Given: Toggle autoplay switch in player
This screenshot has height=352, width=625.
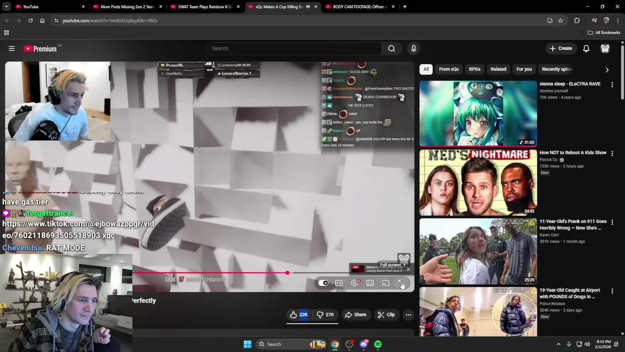Looking at the screenshot, I should 323,283.
